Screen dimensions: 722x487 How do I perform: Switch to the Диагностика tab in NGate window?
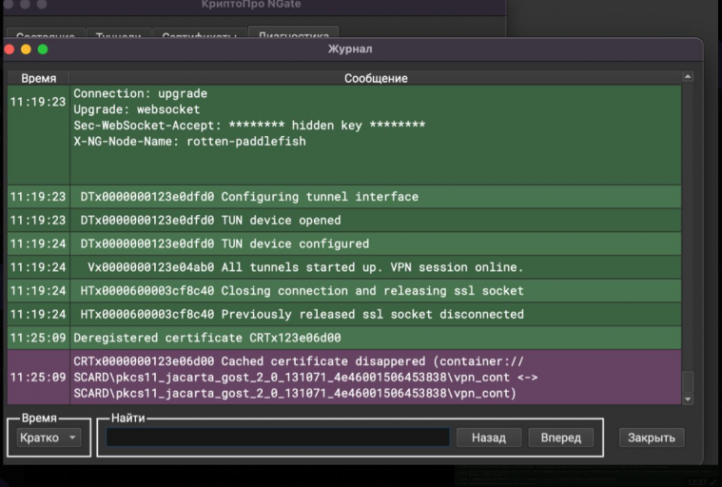tap(294, 33)
